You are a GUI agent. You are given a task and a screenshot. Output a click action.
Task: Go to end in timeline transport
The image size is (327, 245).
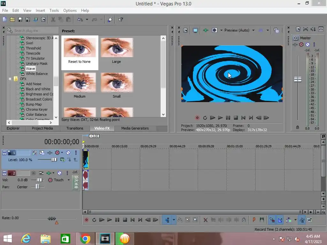140,220
